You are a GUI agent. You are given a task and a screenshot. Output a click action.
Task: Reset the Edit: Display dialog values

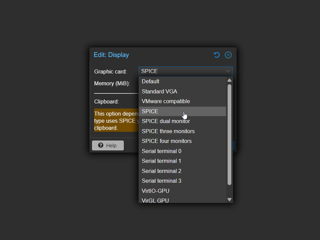click(216, 55)
